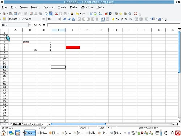Select the Format Paintbrush icon

[x=72, y=14]
